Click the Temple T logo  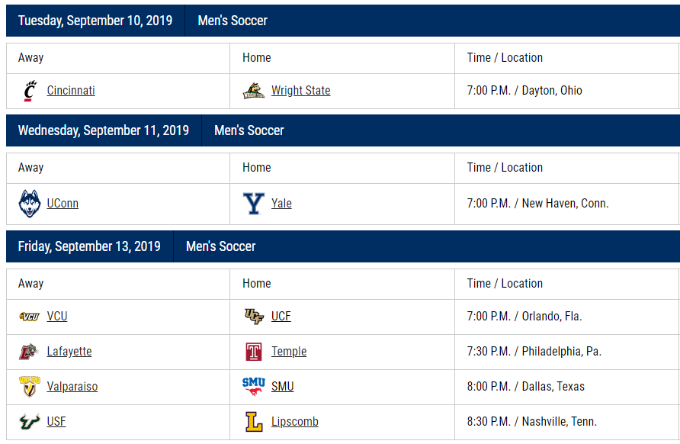254,352
